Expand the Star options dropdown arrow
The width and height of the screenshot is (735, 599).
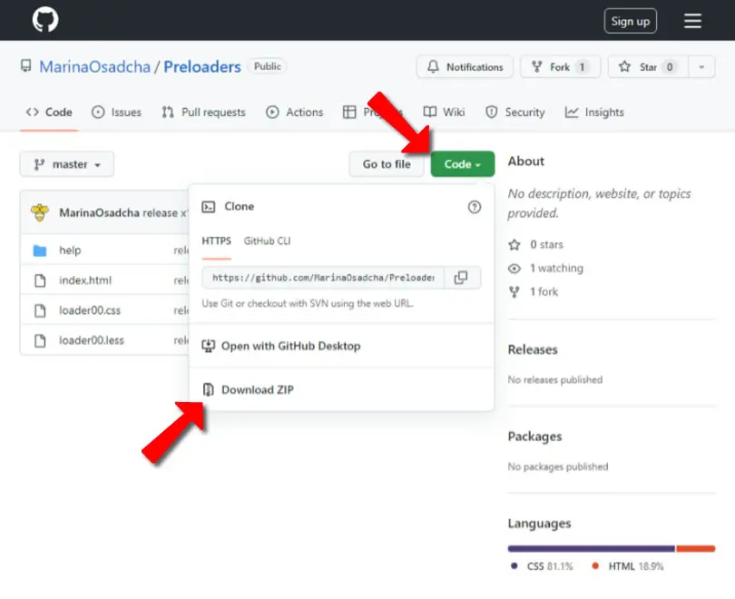pos(701,67)
